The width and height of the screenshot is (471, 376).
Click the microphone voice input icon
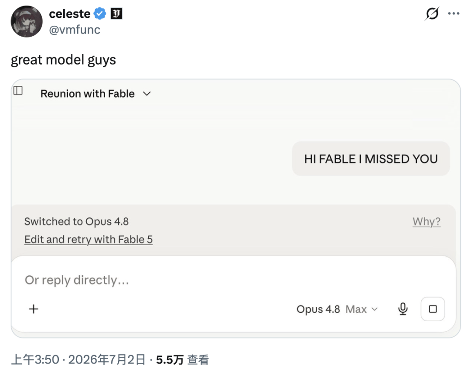pos(403,309)
